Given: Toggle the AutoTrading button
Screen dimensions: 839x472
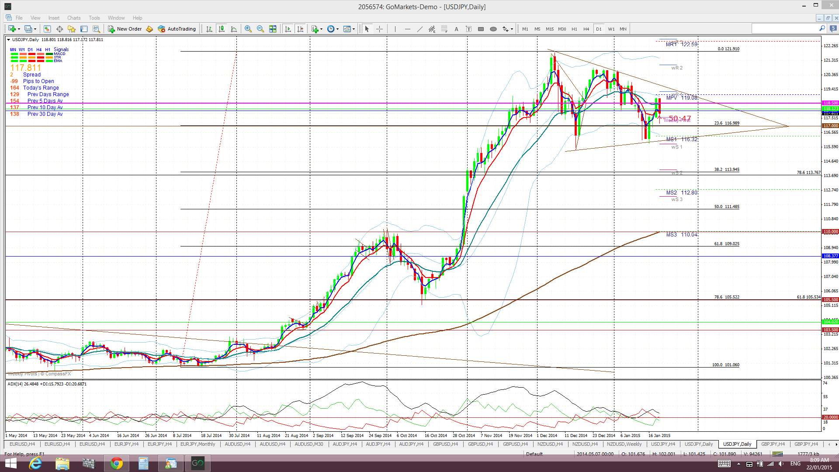Looking at the screenshot, I should (177, 29).
